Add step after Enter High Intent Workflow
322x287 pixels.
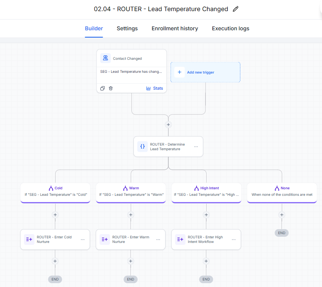[x=206, y=261]
